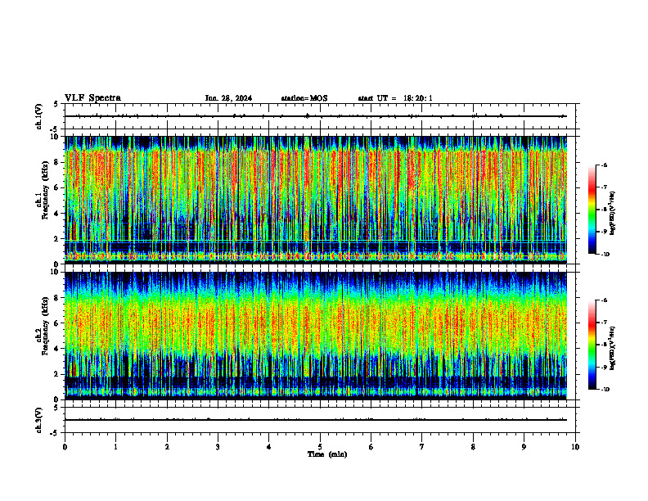648x501 pixels.
Task: Click inside the ch.3 voltage waveform panel
Action: [x=322, y=420]
